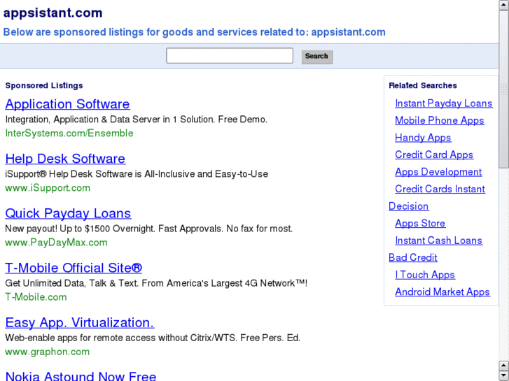509x381 pixels.
Task: Open I Touch Apps related search
Action: point(425,275)
